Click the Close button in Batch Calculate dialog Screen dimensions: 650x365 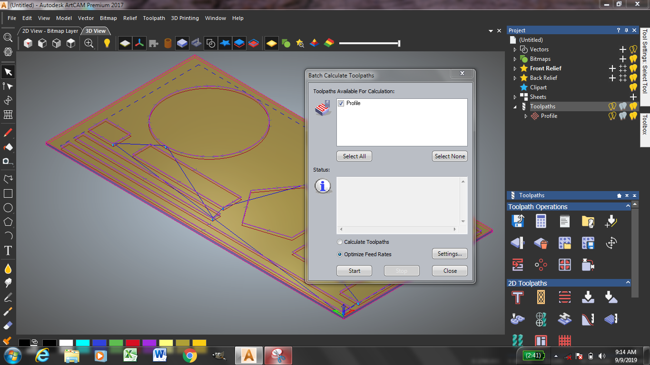pyautogui.click(x=450, y=271)
